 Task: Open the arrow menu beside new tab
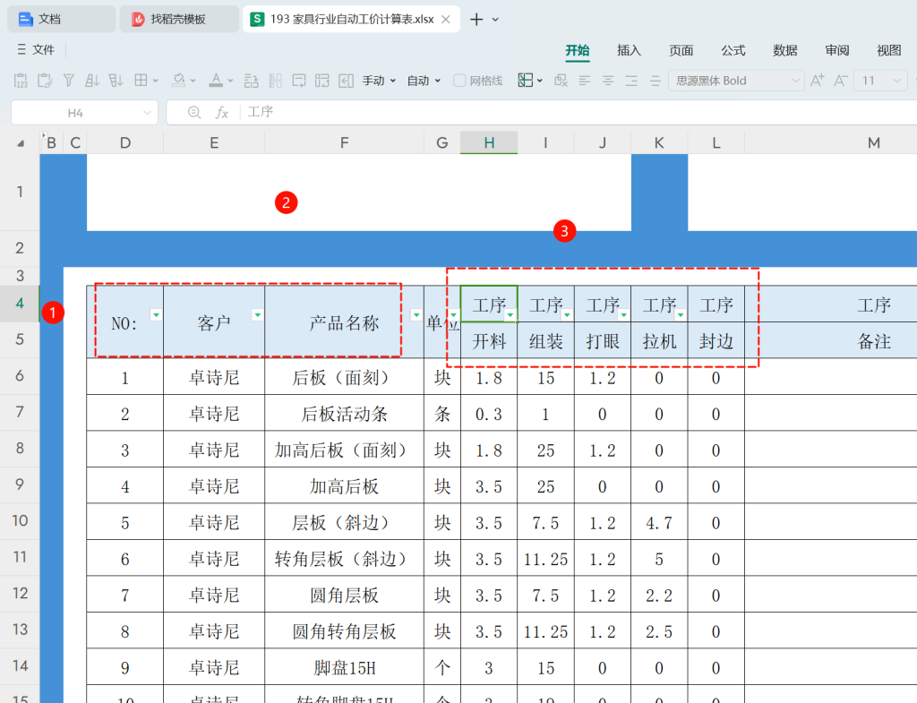point(495,20)
